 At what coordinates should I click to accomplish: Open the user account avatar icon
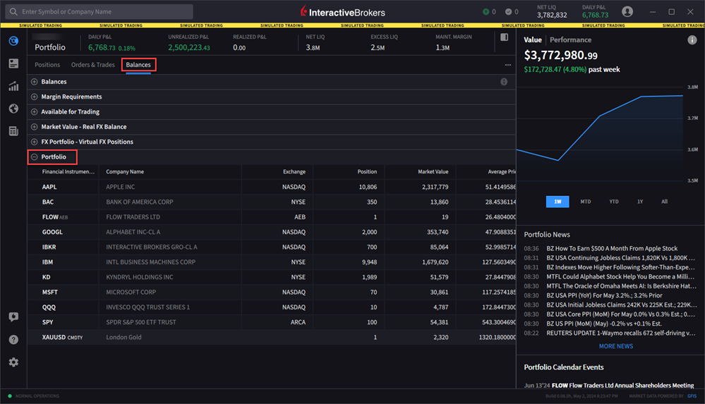[627, 12]
